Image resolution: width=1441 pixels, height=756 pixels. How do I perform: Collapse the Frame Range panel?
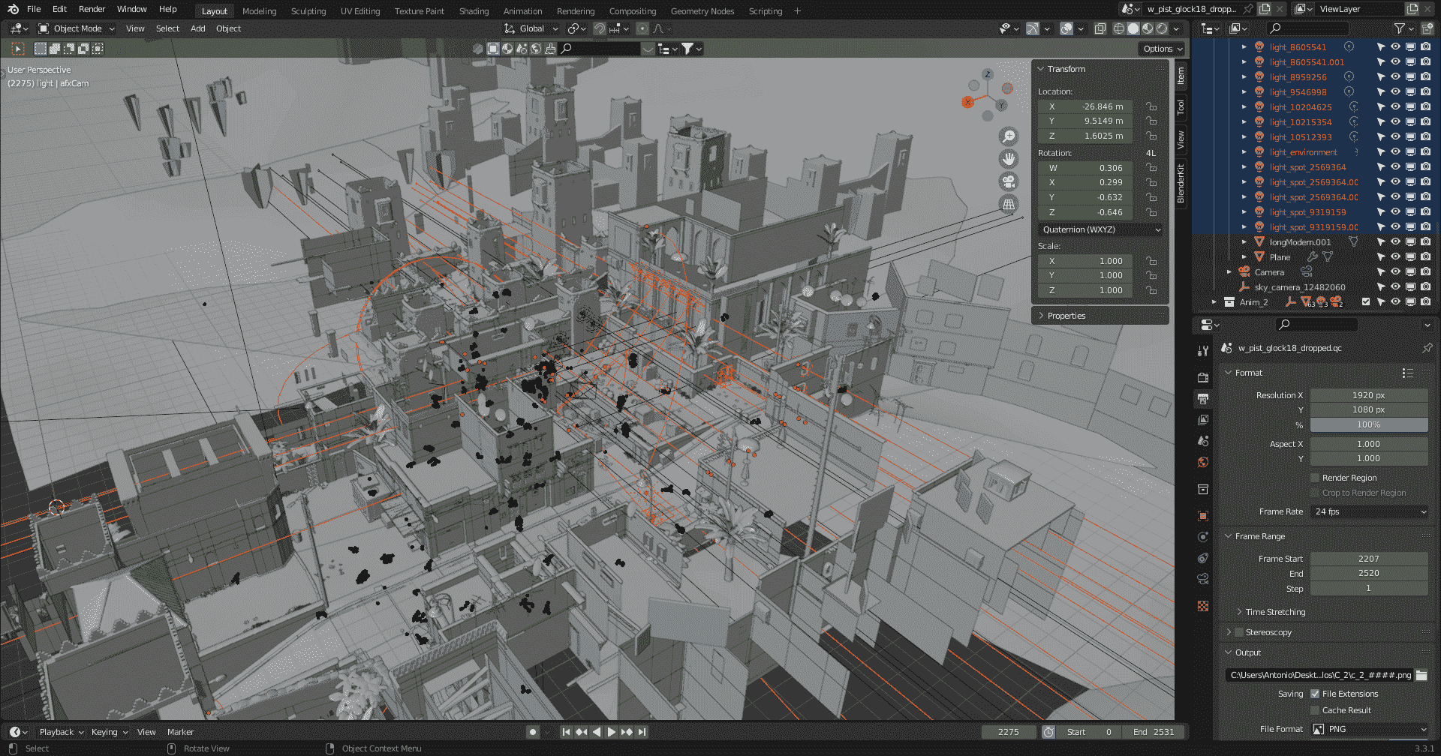click(x=1259, y=536)
